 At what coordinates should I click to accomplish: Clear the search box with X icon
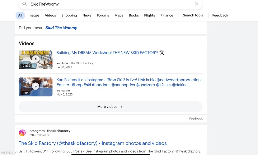point(196,4)
